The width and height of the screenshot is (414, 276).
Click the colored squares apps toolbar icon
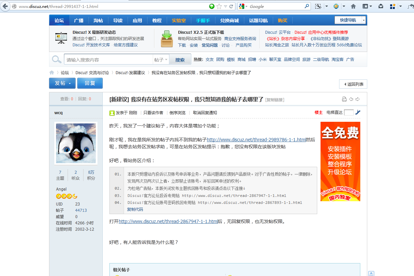(x=393, y=6)
